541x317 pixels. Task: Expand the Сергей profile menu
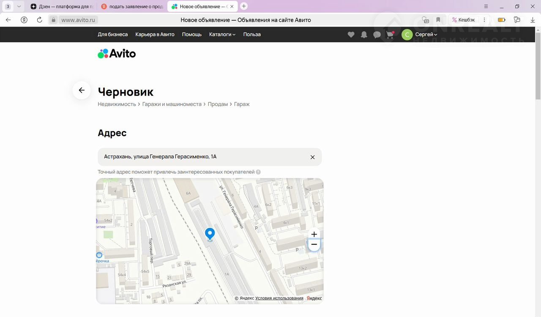pyautogui.click(x=426, y=35)
